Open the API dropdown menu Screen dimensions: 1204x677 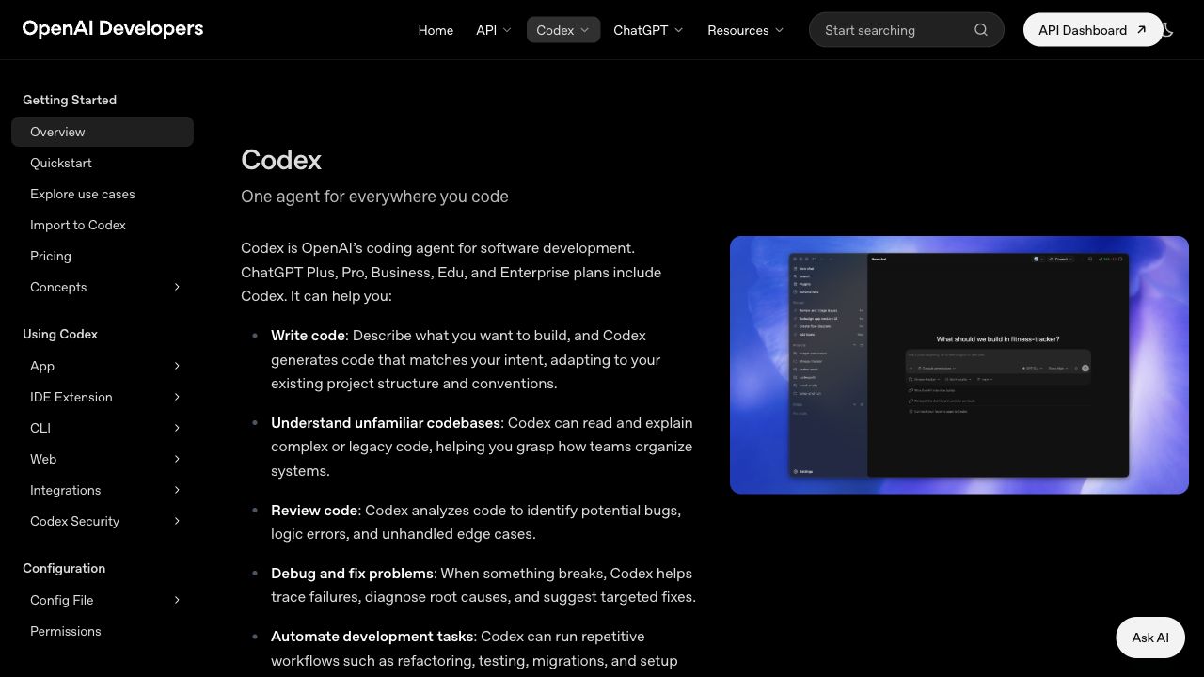[494, 30]
